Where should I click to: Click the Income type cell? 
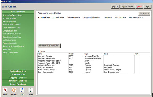87,72
